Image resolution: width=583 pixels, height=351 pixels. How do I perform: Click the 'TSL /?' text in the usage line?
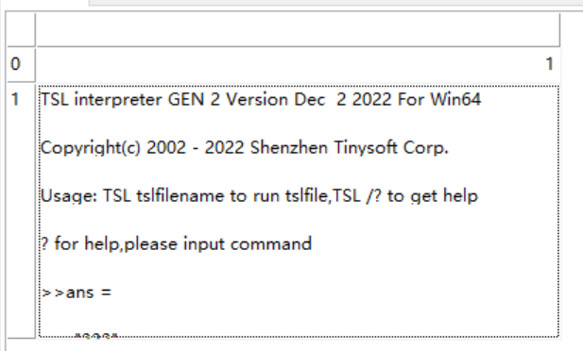pyautogui.click(x=357, y=195)
